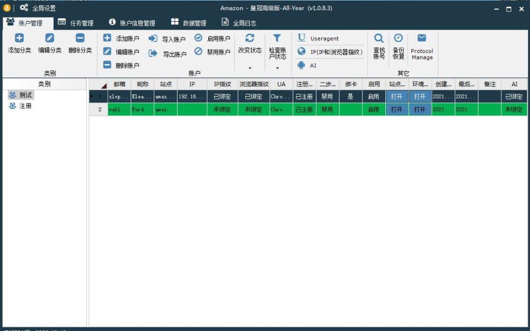Click the 删除分类 minus icon
530x331 pixels.
coord(80,38)
